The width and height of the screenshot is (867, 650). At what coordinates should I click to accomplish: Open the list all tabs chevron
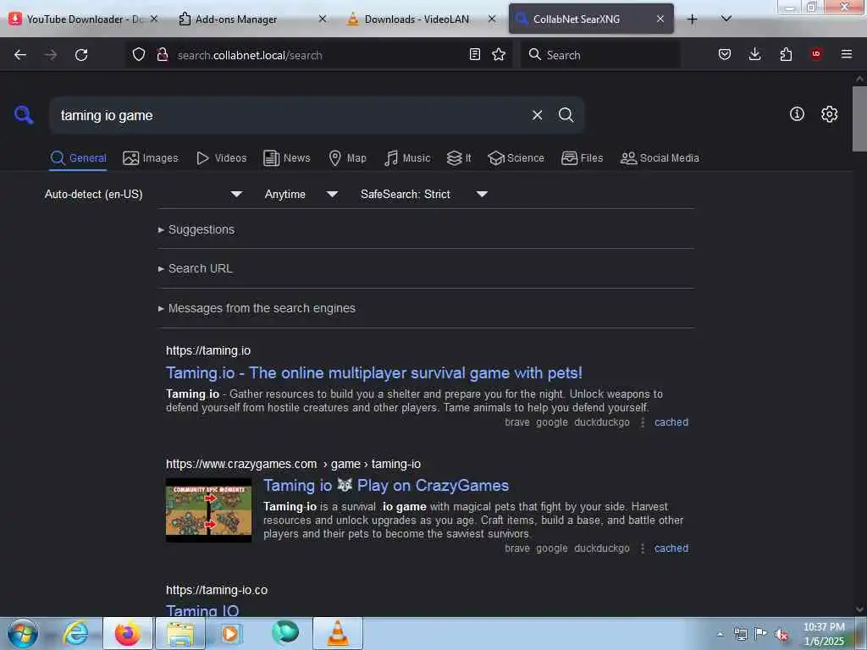tap(726, 19)
